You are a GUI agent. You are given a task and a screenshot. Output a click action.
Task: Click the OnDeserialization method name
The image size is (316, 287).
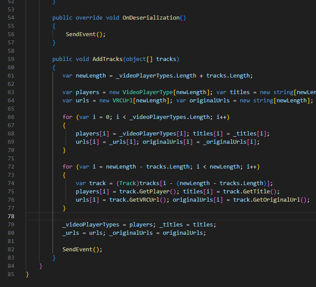point(151,18)
